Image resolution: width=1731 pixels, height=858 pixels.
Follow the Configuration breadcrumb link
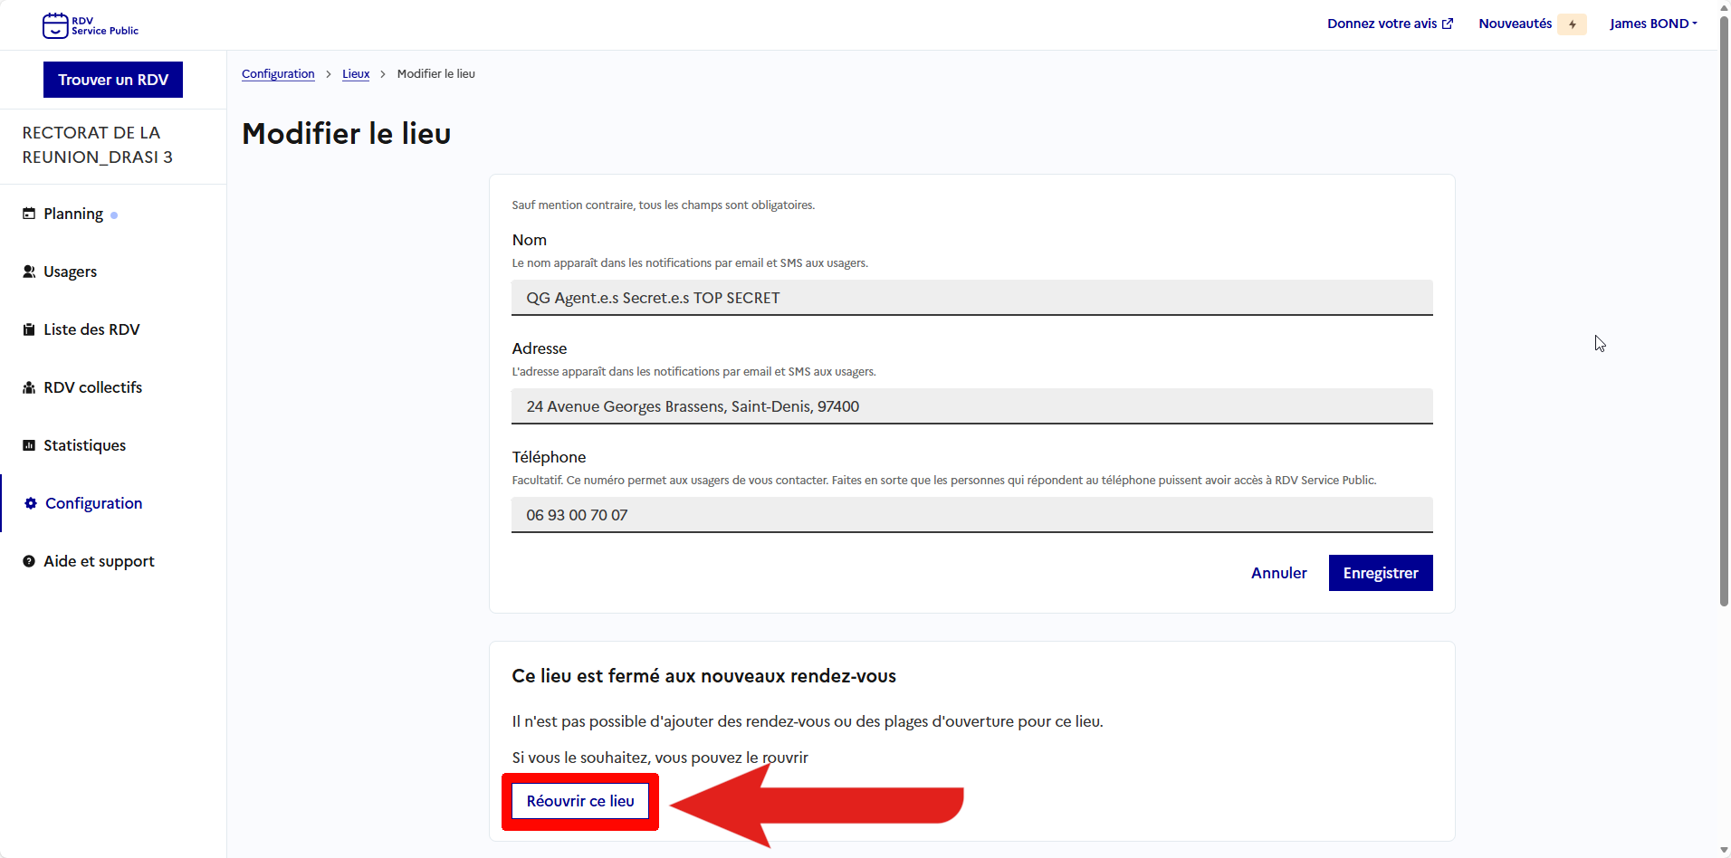pyautogui.click(x=278, y=74)
